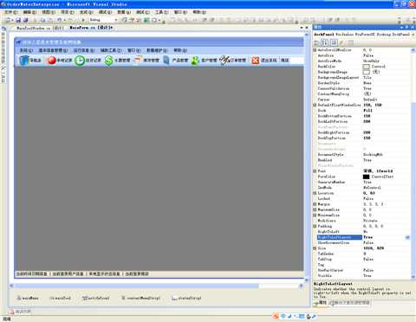This screenshot has width=416, height=322.
Task: Expand the Size property node
Action: point(315,248)
